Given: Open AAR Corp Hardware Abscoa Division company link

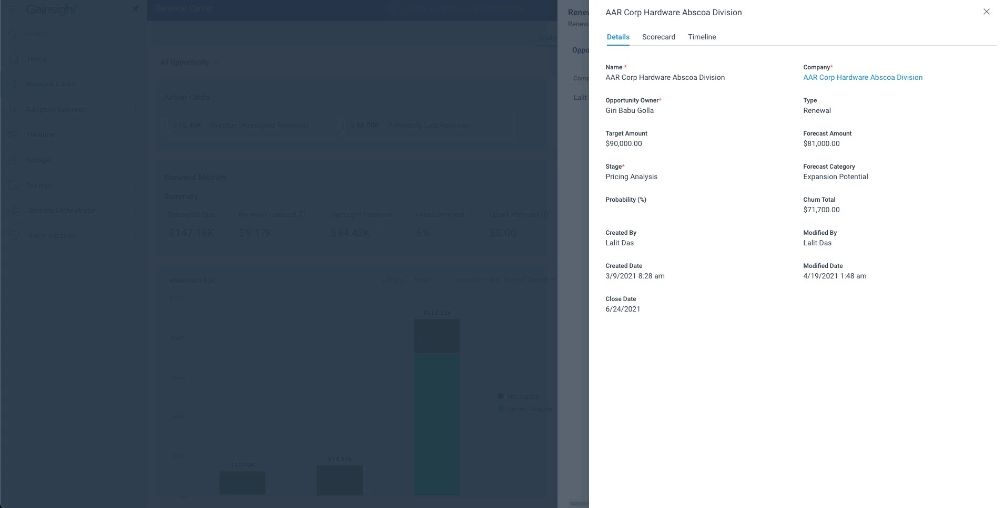Looking at the screenshot, I should click(x=863, y=77).
